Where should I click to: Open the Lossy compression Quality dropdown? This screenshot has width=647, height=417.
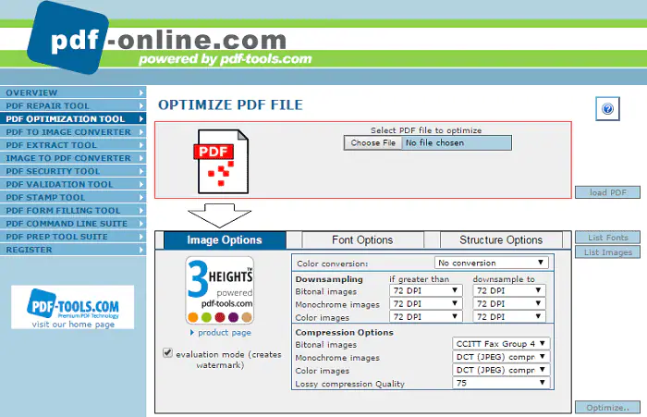tap(501, 383)
